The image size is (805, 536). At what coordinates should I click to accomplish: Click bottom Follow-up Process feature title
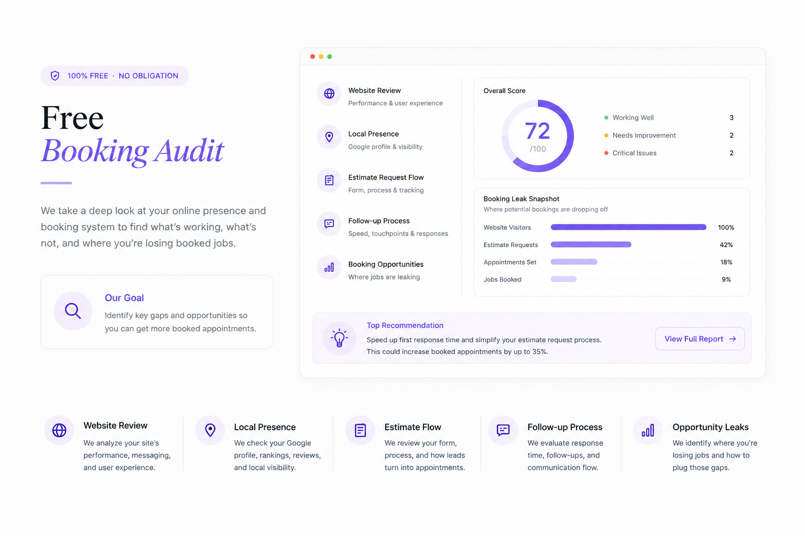(565, 427)
